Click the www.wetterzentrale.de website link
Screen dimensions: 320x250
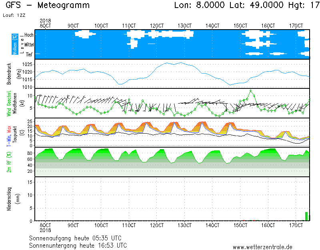262,247
